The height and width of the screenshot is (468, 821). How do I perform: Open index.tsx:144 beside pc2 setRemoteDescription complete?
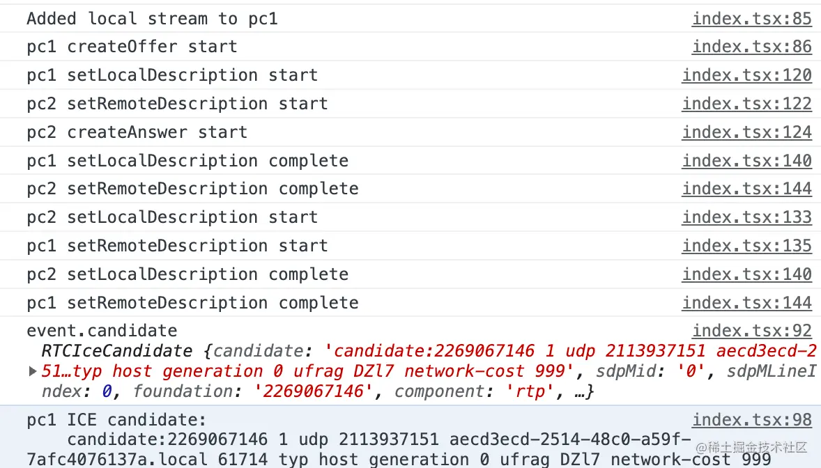[x=746, y=189]
